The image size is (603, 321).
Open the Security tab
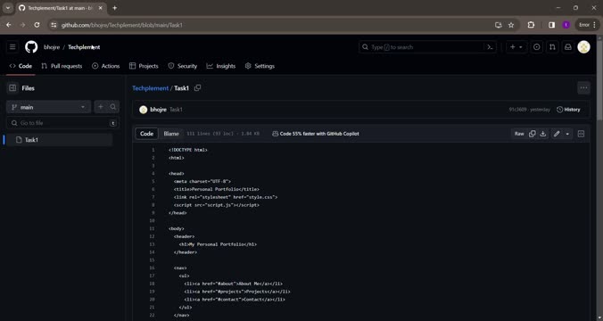[183, 66]
